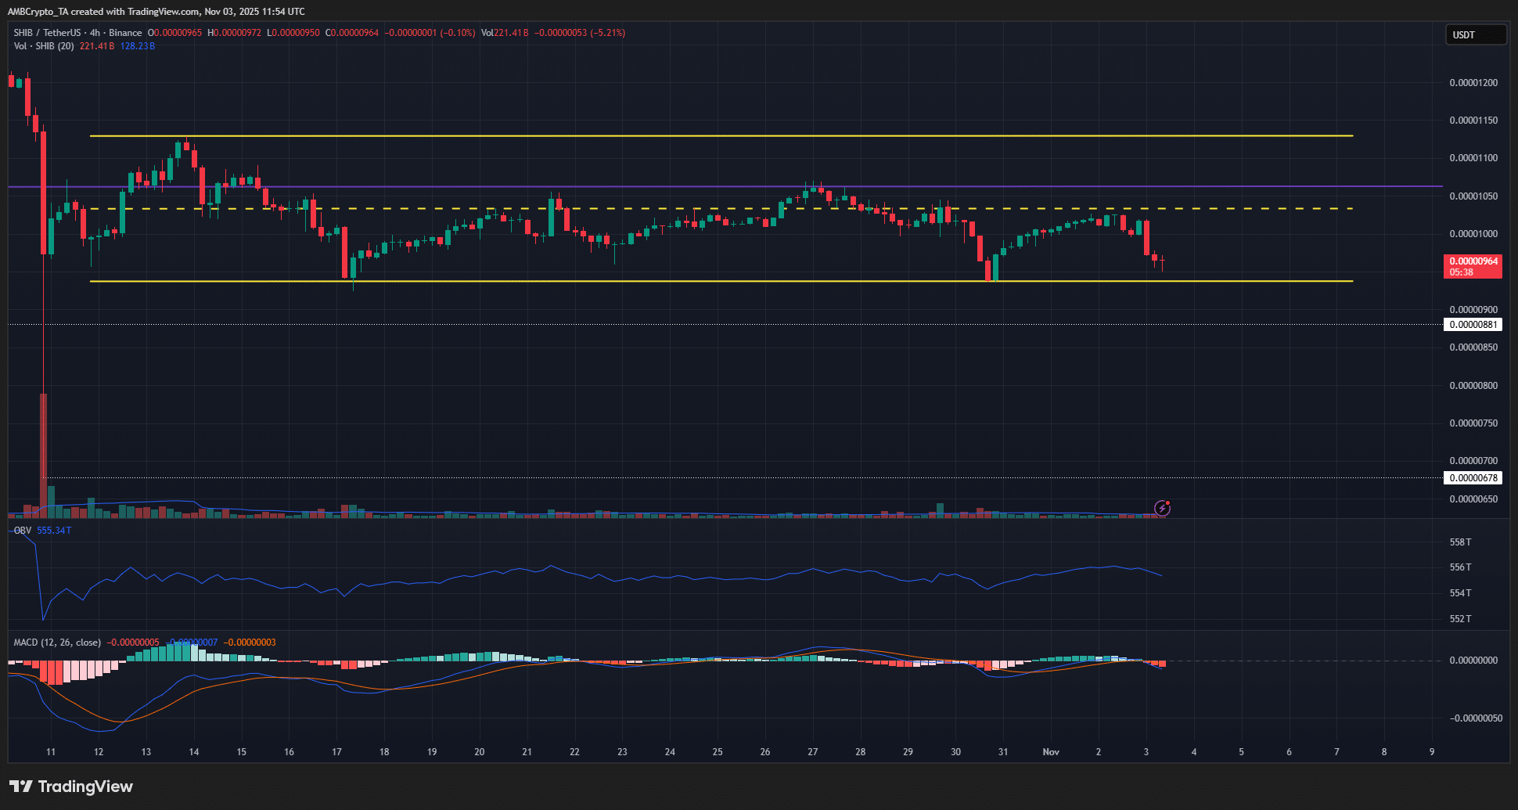
Task: Click the TradingView logo in the bottom corner
Action: click(x=70, y=787)
